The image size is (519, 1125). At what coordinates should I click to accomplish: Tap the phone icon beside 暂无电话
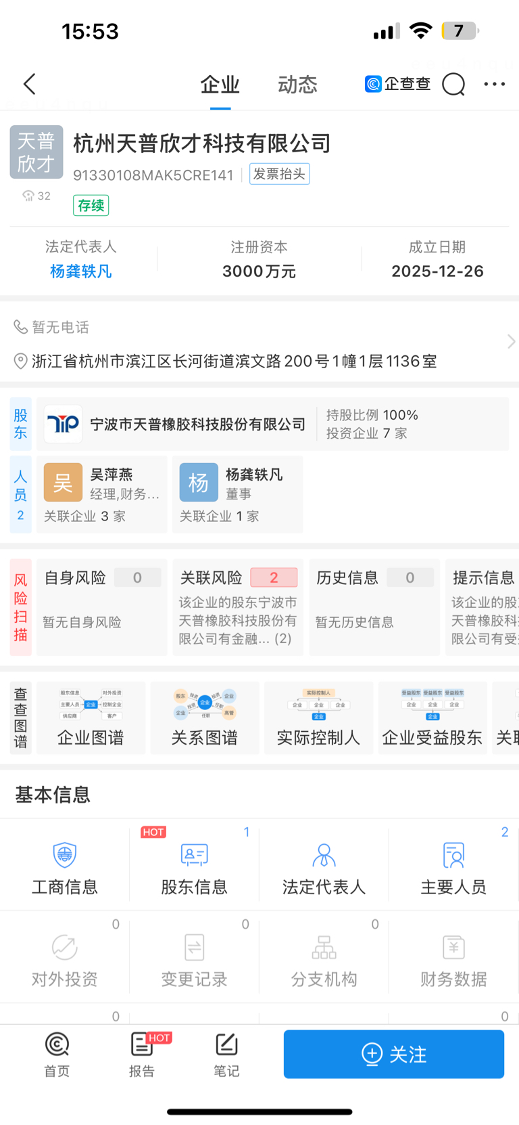tap(21, 327)
